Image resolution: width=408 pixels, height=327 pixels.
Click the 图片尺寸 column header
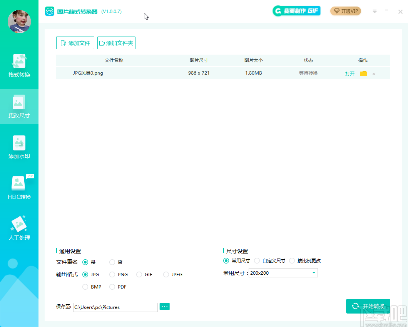(x=199, y=60)
